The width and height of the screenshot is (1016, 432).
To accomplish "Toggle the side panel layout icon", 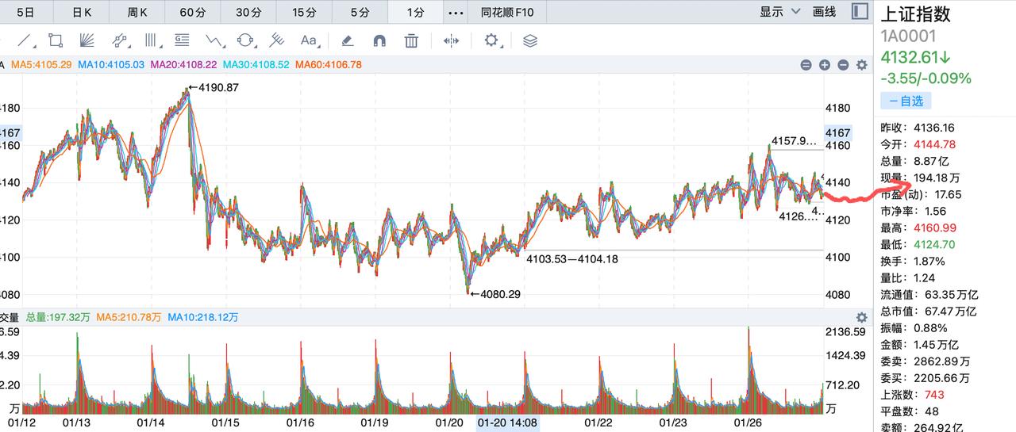I will (x=859, y=11).
